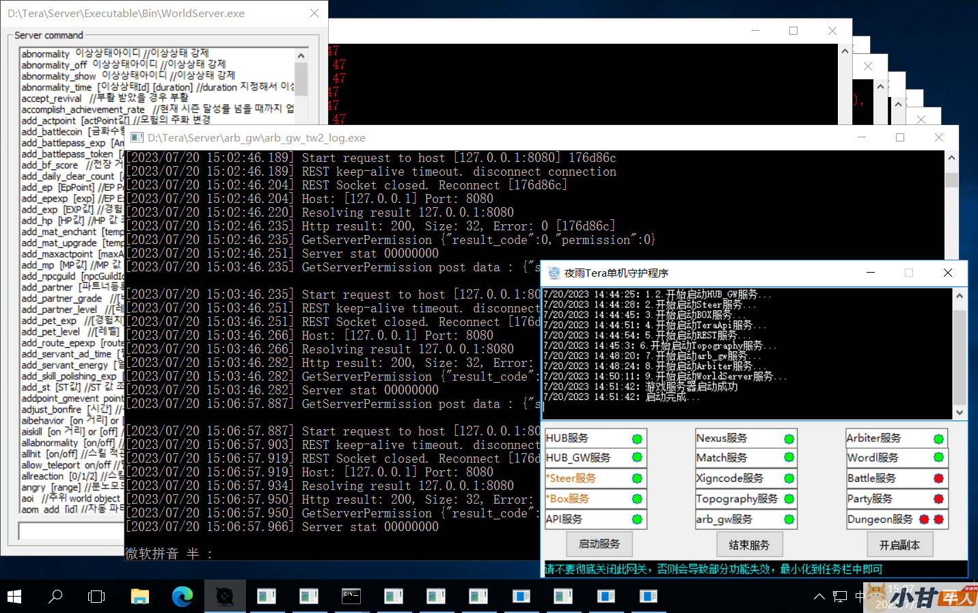Launch File Explorer from the taskbar
Image resolution: width=978 pixels, height=613 pixels.
click(x=139, y=597)
